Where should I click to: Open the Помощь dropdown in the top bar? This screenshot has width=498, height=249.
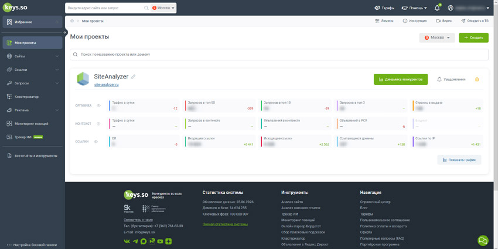[x=414, y=8]
